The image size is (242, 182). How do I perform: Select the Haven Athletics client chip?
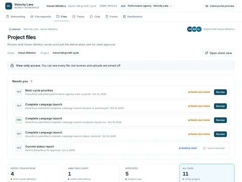click(x=27, y=53)
